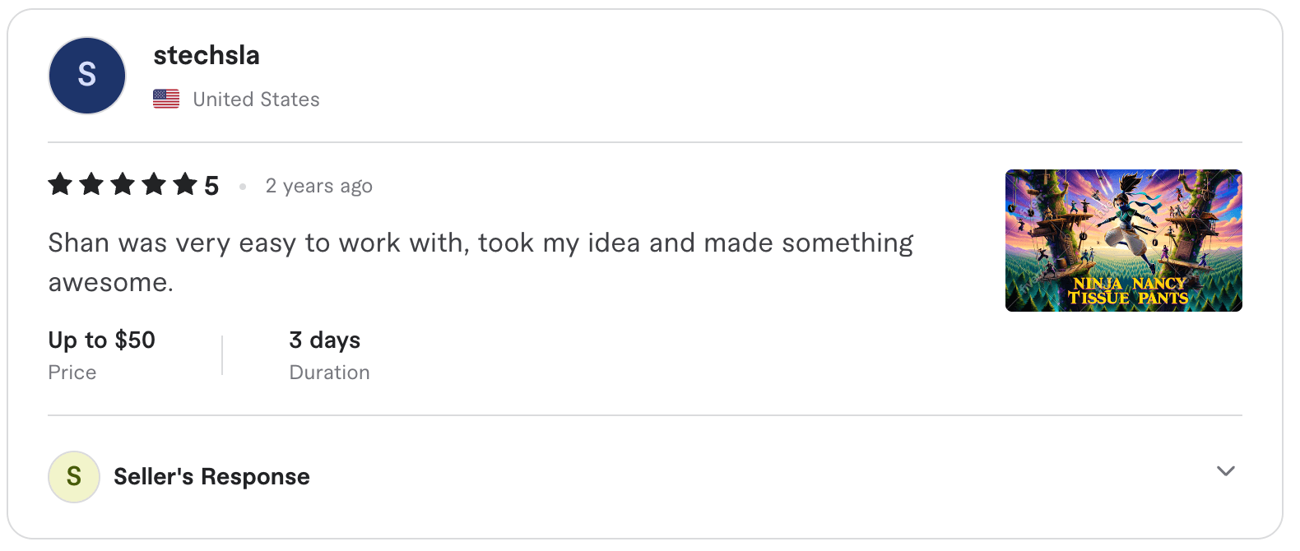Click the third rating star

pos(123,185)
